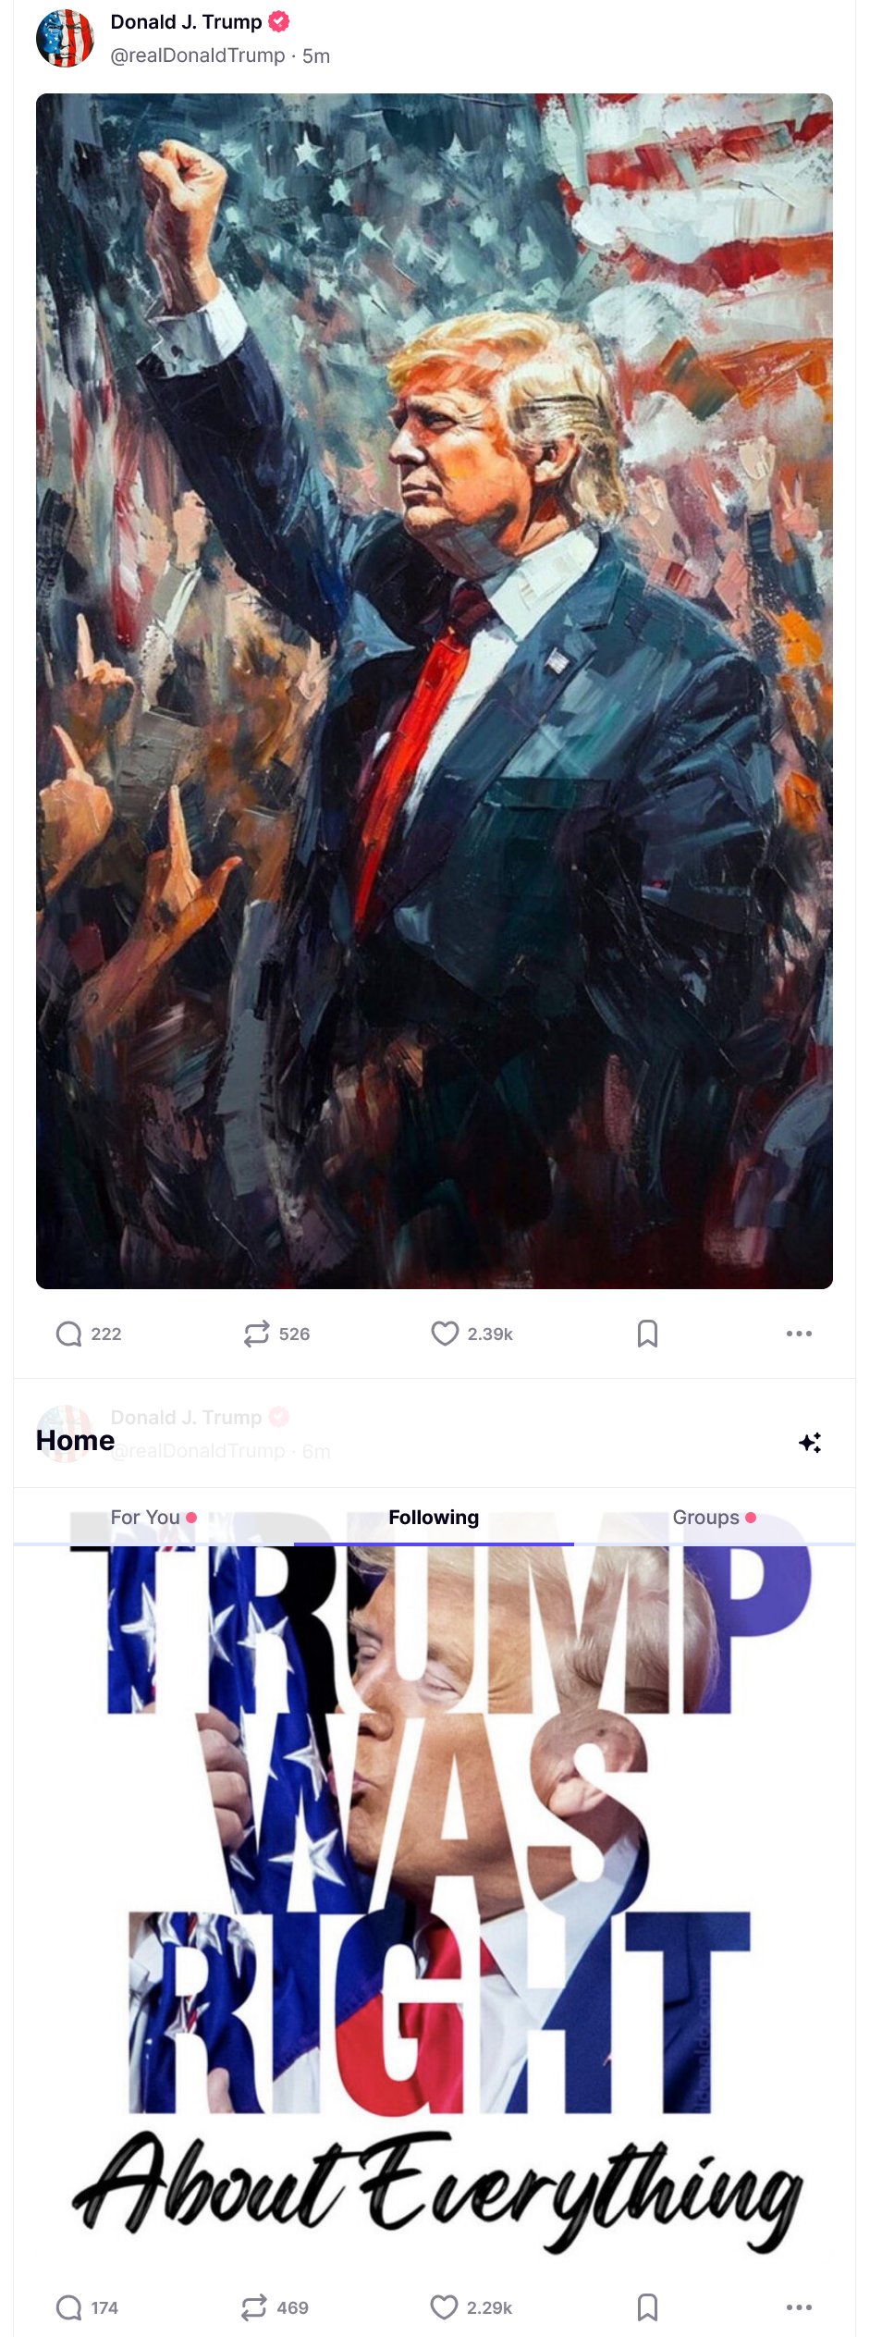
Task: Open the sparkle feed settings icon
Action: coord(810,1443)
